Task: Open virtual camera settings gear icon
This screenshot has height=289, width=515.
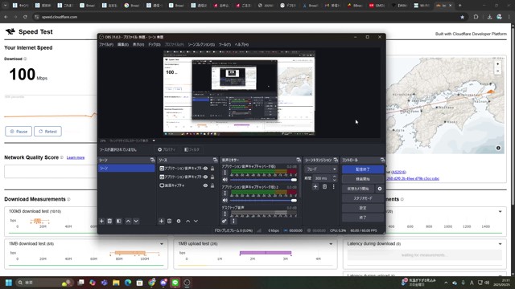Action: tap(380, 189)
